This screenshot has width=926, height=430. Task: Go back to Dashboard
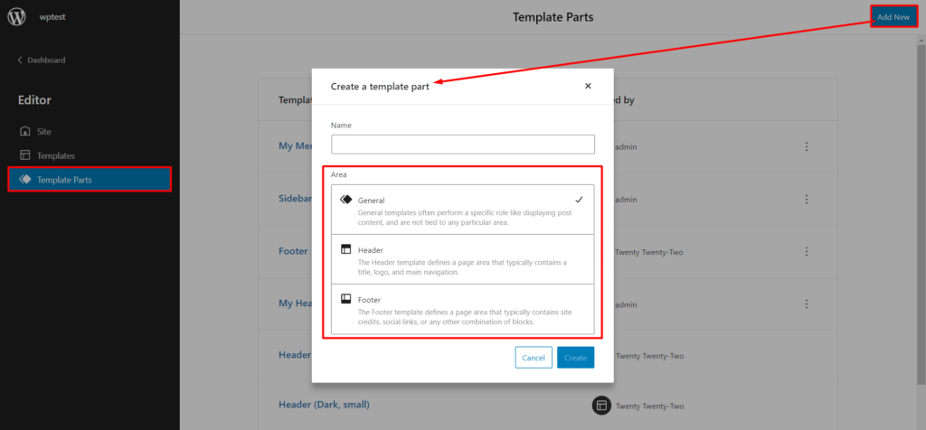tap(42, 61)
